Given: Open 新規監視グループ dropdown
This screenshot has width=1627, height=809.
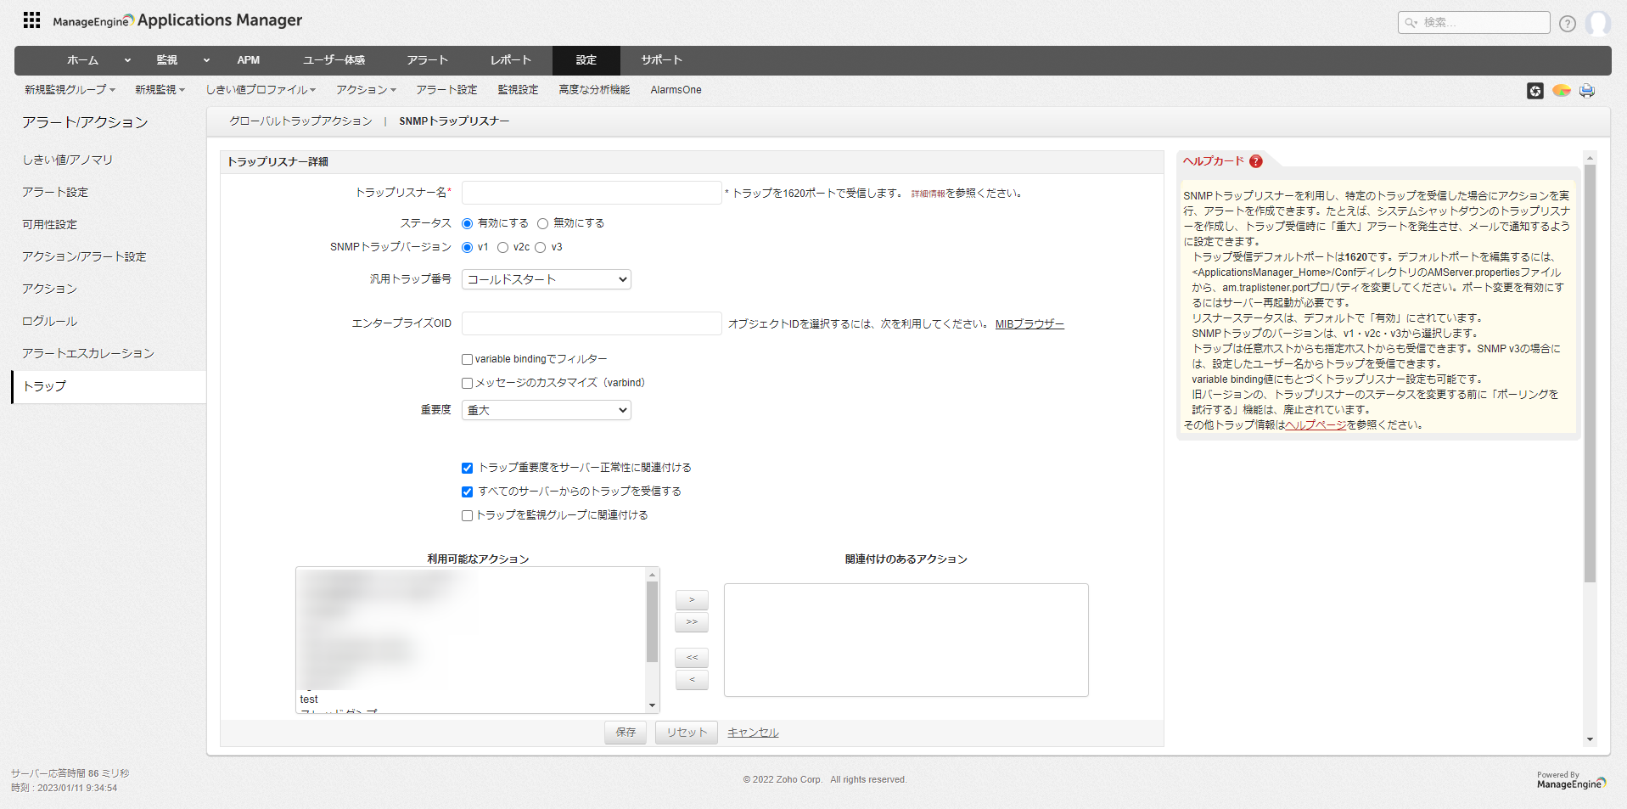Looking at the screenshot, I should (70, 90).
